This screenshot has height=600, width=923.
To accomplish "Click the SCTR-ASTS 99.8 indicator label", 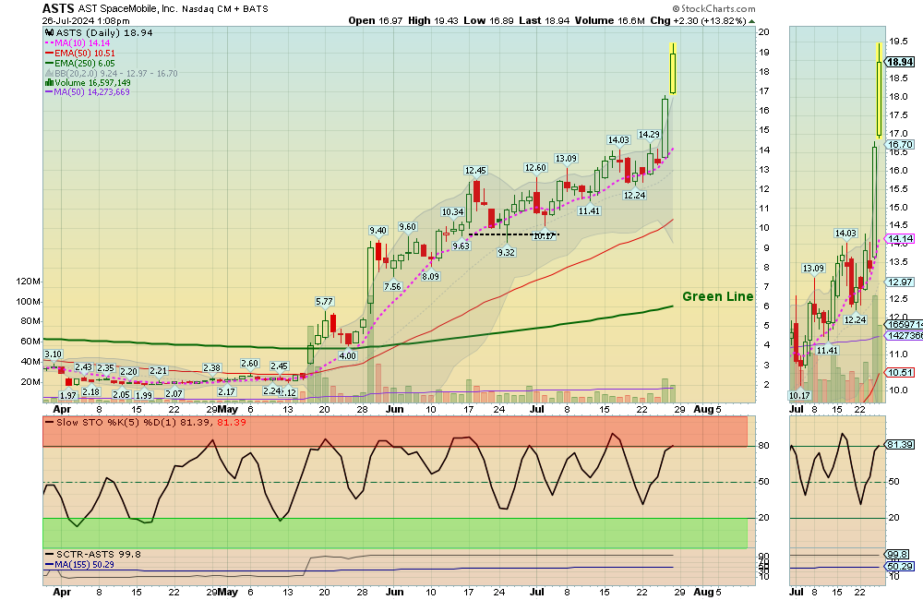I will click(x=99, y=554).
